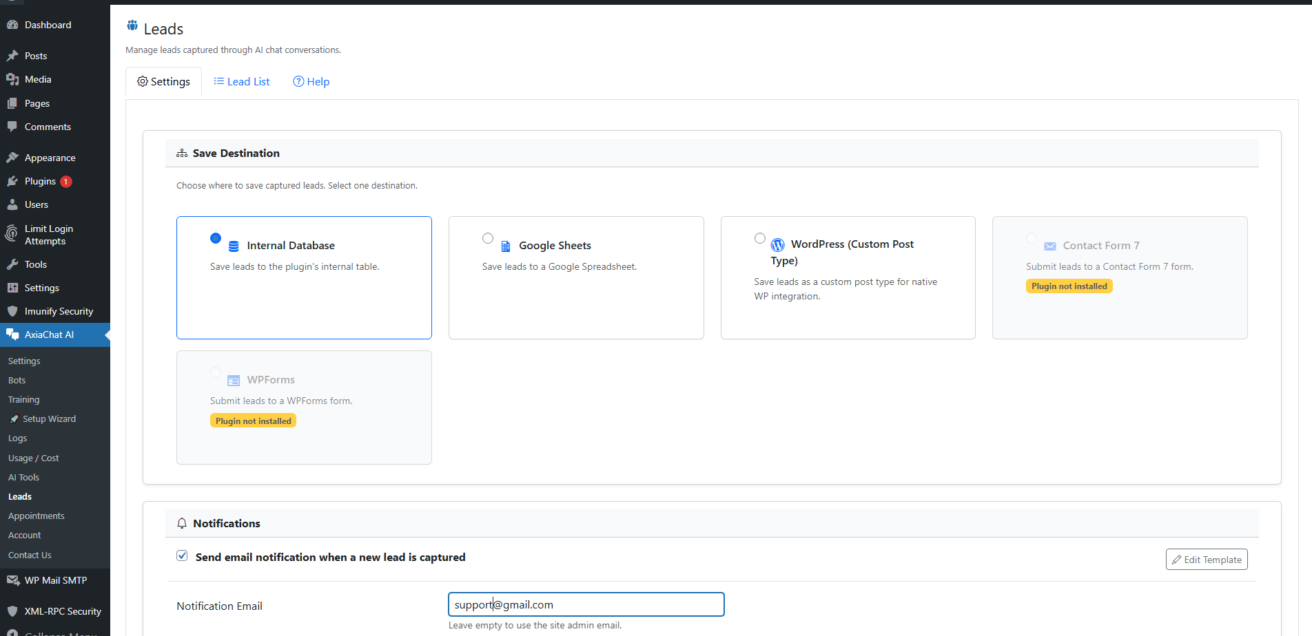
Task: Open Comments using the speech bubble icon
Action: pyautogui.click(x=12, y=127)
